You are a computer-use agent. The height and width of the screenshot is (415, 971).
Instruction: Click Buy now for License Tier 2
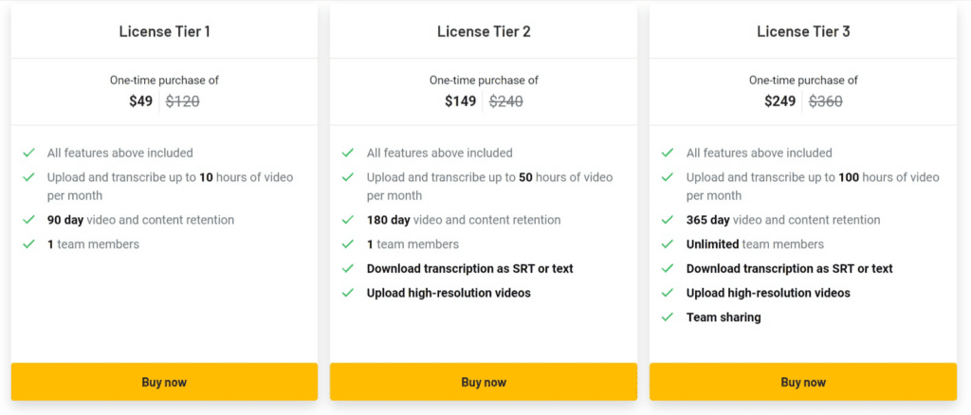coord(484,382)
